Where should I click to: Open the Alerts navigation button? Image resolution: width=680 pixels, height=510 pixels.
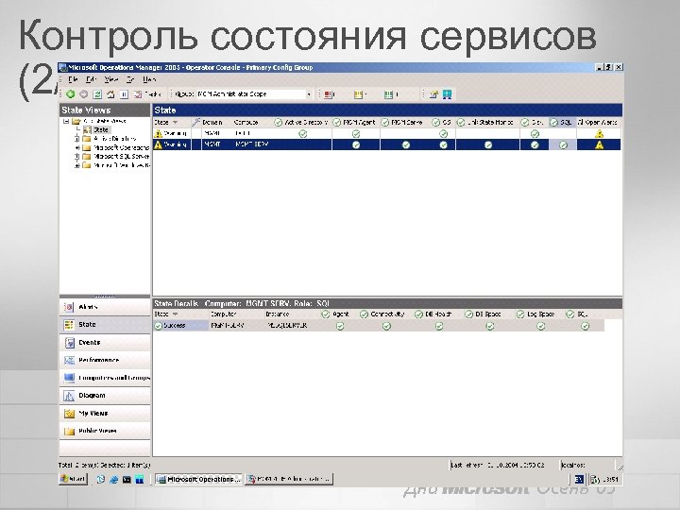point(105,307)
